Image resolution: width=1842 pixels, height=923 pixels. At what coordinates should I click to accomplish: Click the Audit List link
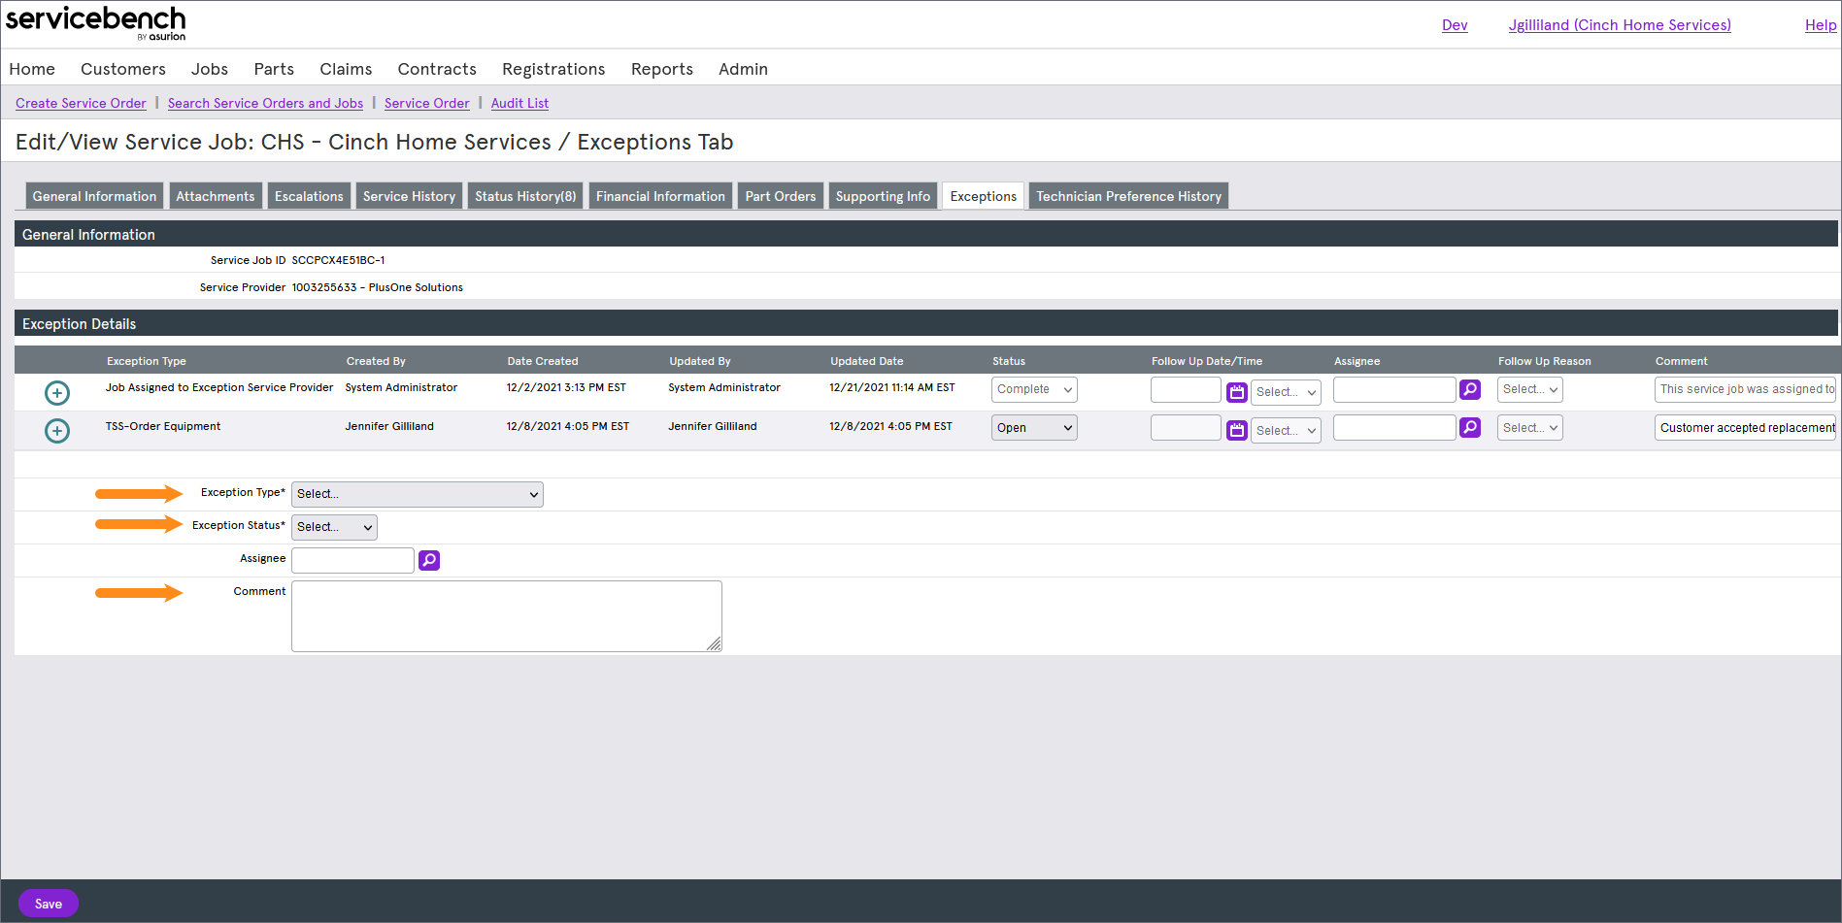pos(519,103)
